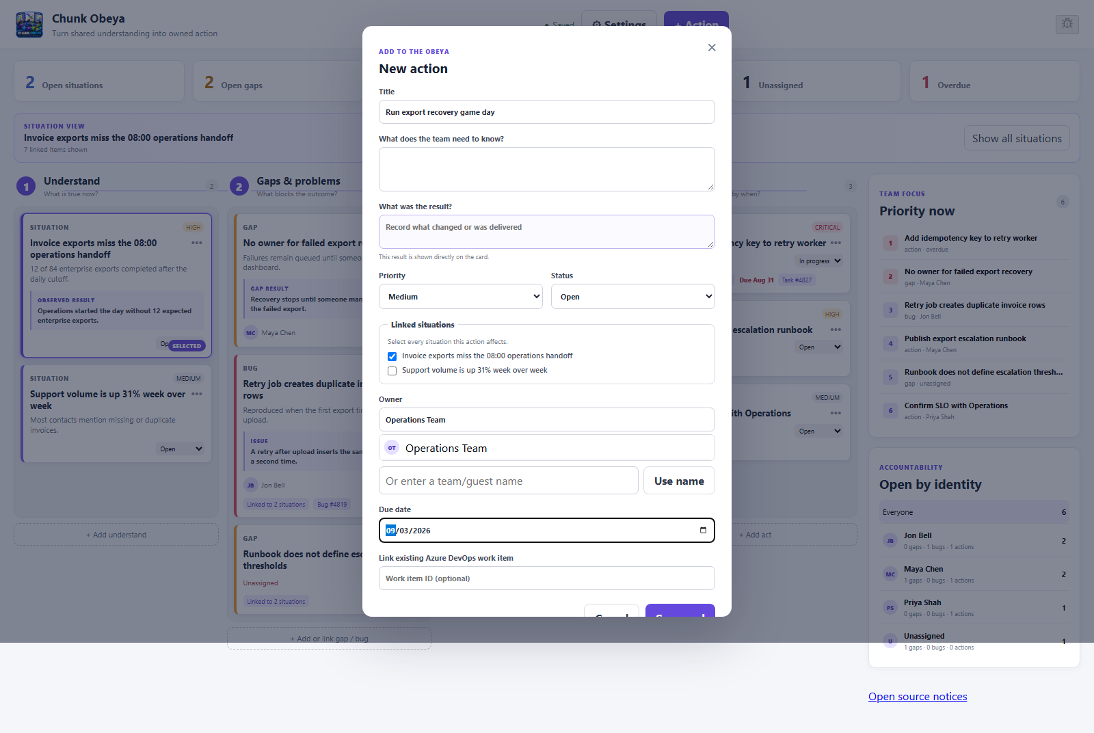Viewport: 1094px width, 733px height.
Task: Click the Title input field
Action: [x=547, y=112]
